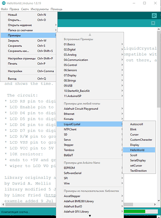Expand the 02.Digital examples
This screenshot has width=161, height=218.
tap(90, 49)
